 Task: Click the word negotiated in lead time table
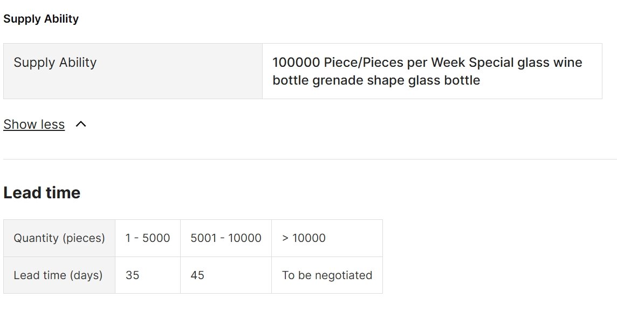tap(344, 275)
